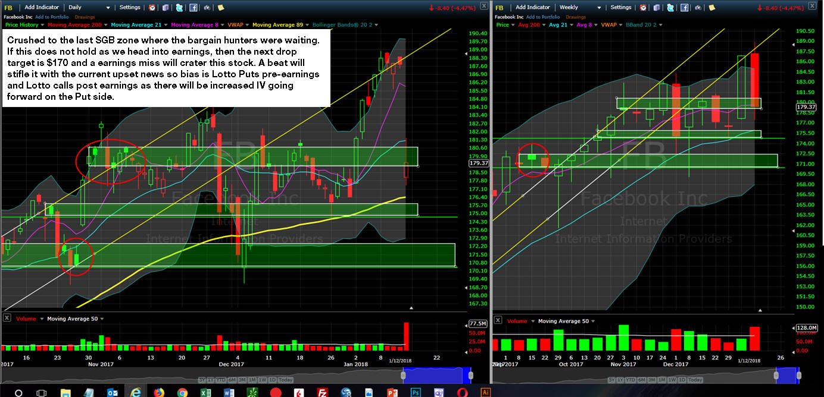This screenshot has height=397, width=824.
Task: Open the yellow sticky note icon in daily chart toolbar
Action: [x=221, y=8]
